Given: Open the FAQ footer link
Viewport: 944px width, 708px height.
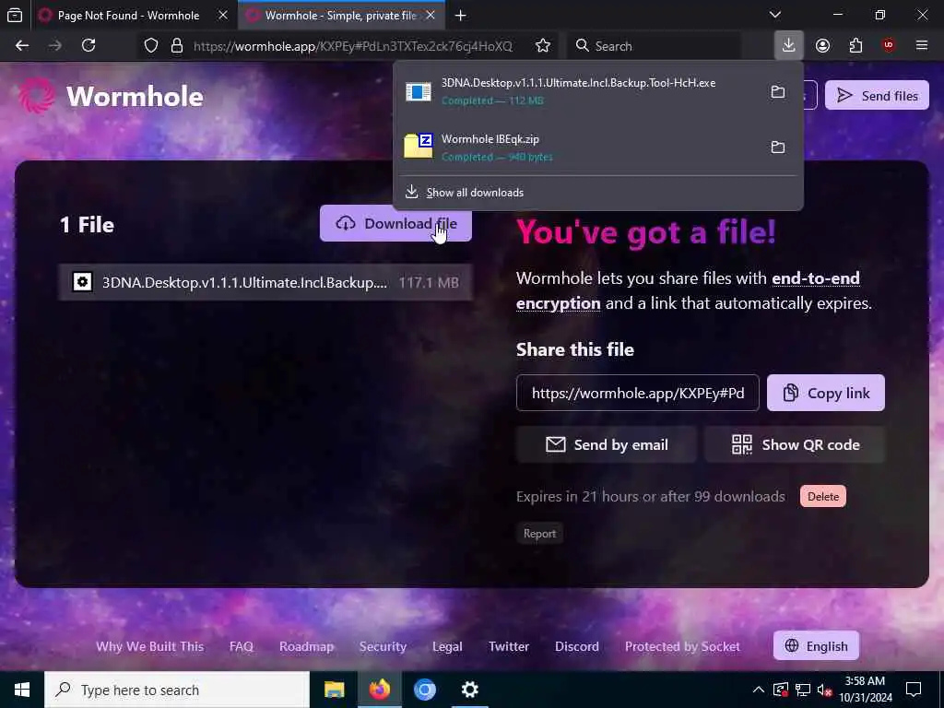Looking at the screenshot, I should pyautogui.click(x=241, y=646).
